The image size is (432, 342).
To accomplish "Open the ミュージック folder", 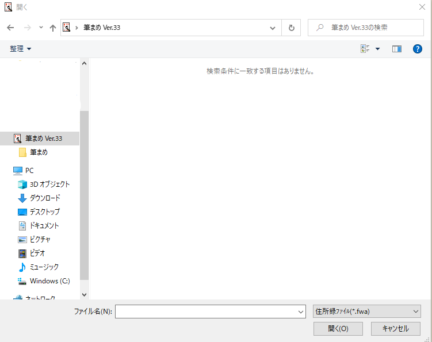I will [x=40, y=267].
